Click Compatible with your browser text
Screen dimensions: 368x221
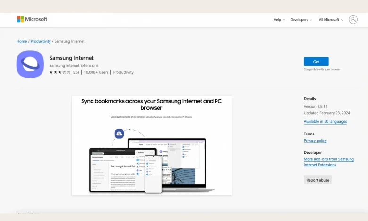point(322,69)
